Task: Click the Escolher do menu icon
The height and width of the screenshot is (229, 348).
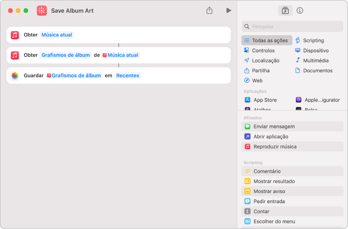Action: pyautogui.click(x=247, y=222)
